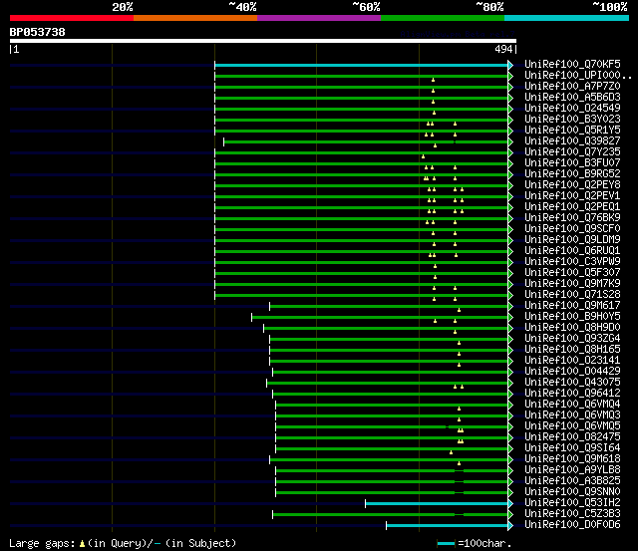The width and height of the screenshot is (638, 551).
Task: Click the arrowhead ending the UniRef100_Q5F307 alignment
Action: [x=510, y=274]
